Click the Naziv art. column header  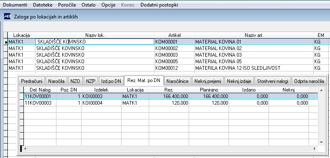(x=254, y=35)
